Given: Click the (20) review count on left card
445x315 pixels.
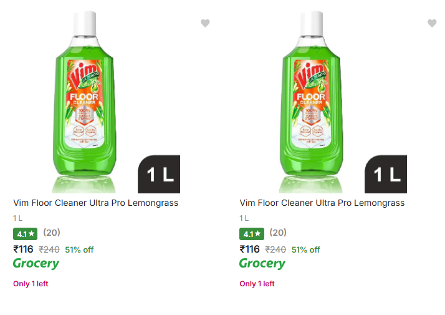Looking at the screenshot, I should point(52,233).
